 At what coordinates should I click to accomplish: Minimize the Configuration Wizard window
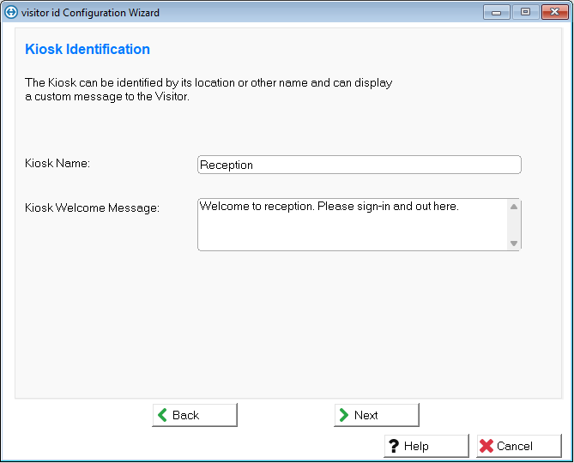click(x=496, y=13)
